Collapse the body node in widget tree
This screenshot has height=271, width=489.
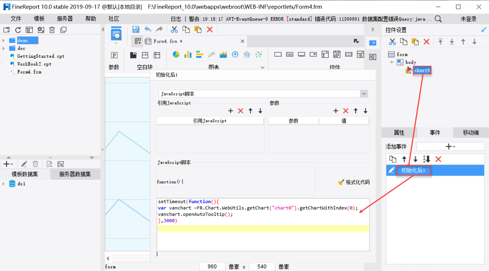(x=392, y=62)
